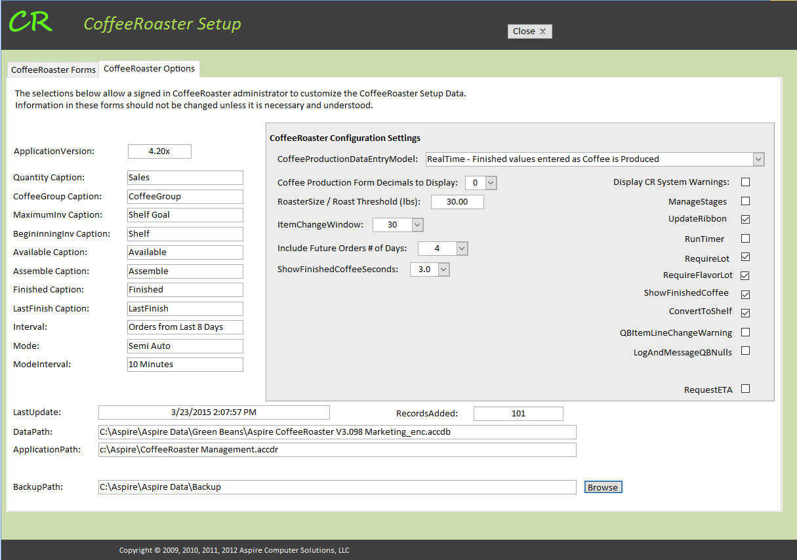This screenshot has width=797, height=560.
Task: Disable the RequireLot checkbox
Action: (x=745, y=257)
